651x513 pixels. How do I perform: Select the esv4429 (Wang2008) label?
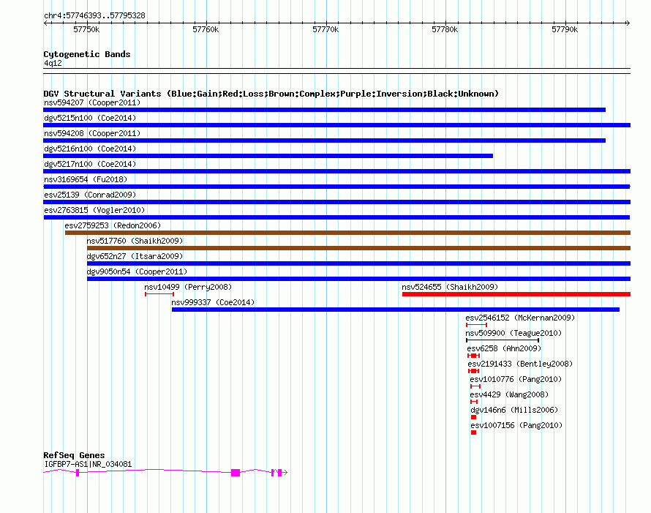509,394
